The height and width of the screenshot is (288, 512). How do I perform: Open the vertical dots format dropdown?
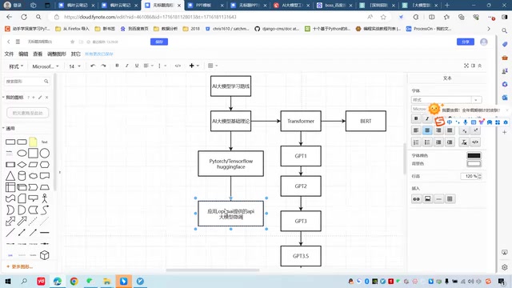pos(162,66)
